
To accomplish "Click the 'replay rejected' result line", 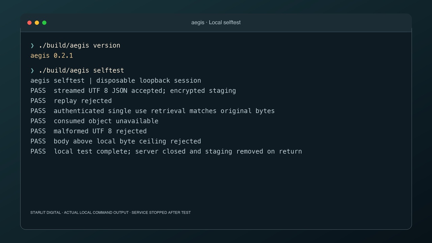I will tap(71, 101).
